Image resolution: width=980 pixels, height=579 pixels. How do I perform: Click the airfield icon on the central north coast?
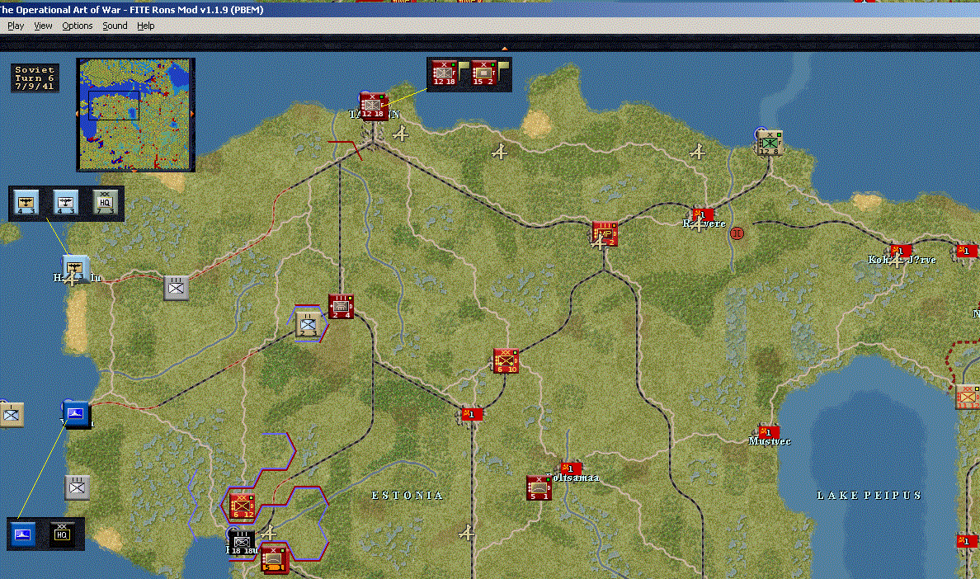[499, 151]
